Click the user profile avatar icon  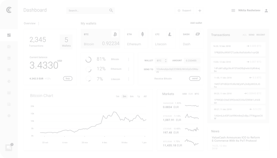[x=266, y=11]
